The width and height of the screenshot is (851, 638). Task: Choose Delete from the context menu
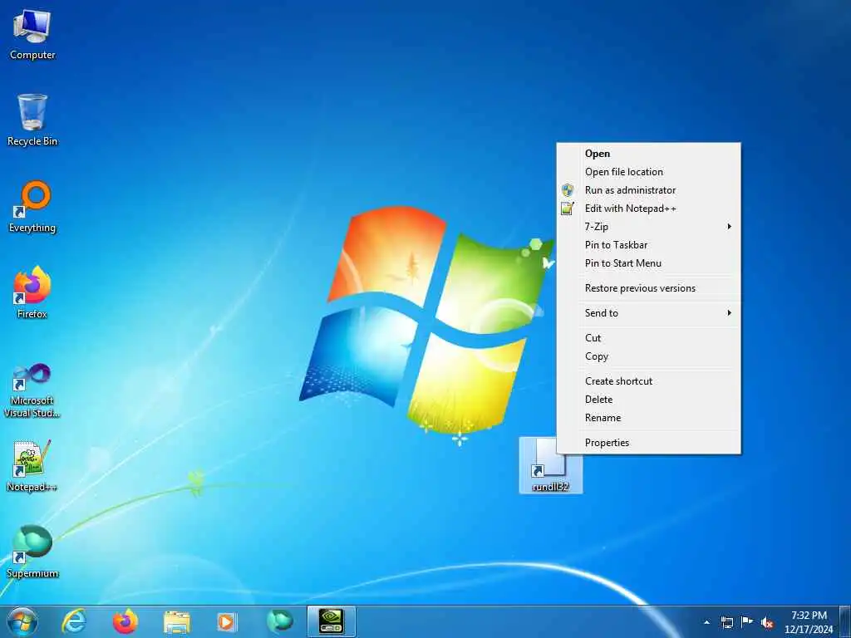click(x=648, y=400)
